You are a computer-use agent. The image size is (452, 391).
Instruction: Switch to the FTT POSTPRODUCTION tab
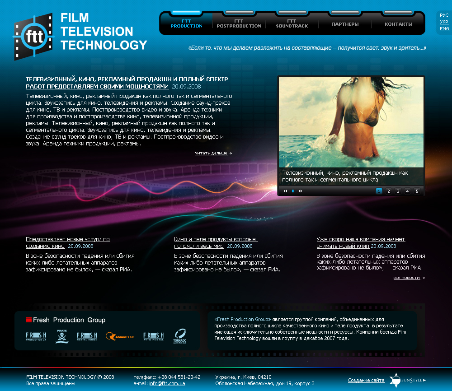pyautogui.click(x=238, y=23)
